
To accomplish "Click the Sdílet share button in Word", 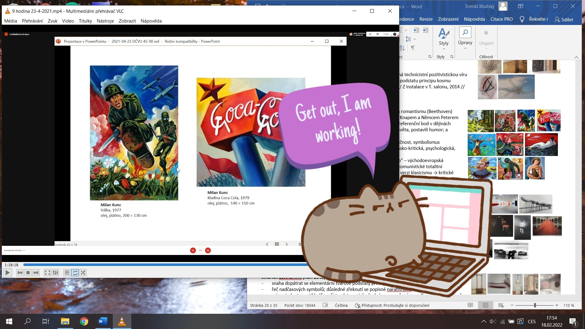I will point(564,19).
